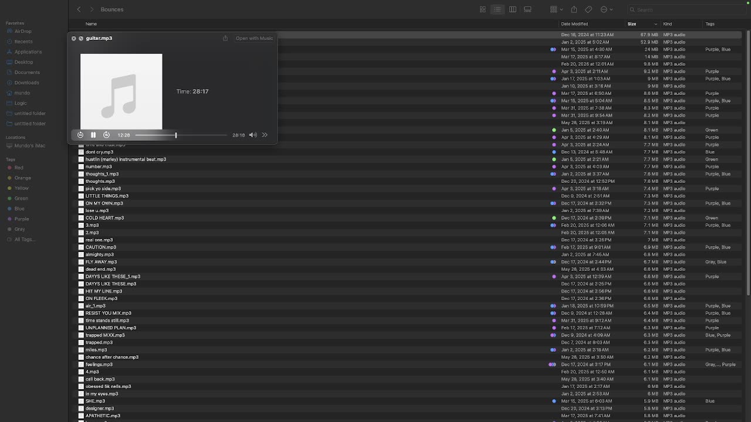Sort by the Name column header

click(x=91, y=24)
